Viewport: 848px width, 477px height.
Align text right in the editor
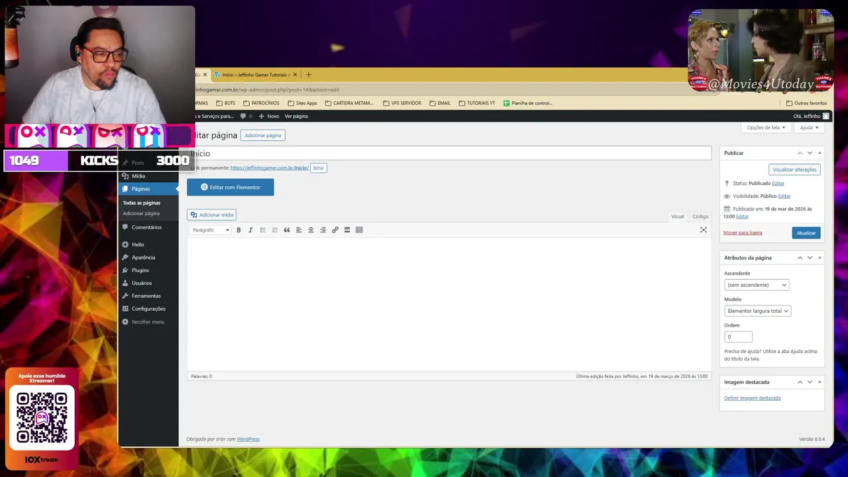coord(323,230)
